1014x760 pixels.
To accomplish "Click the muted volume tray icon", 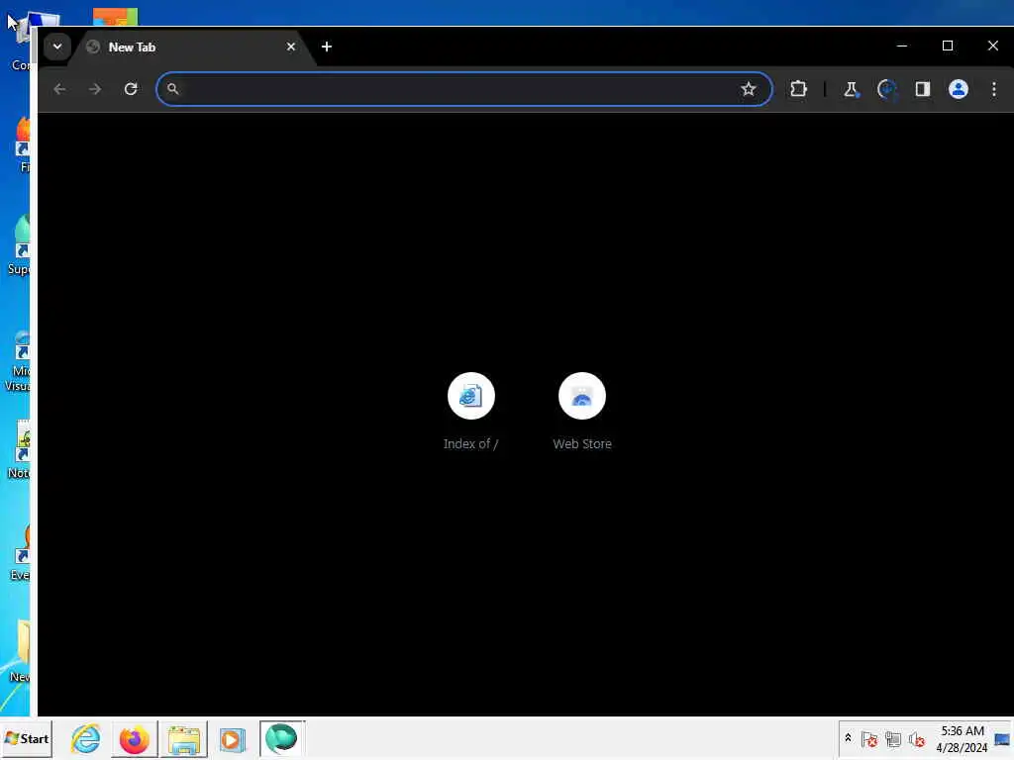I will click(916, 738).
